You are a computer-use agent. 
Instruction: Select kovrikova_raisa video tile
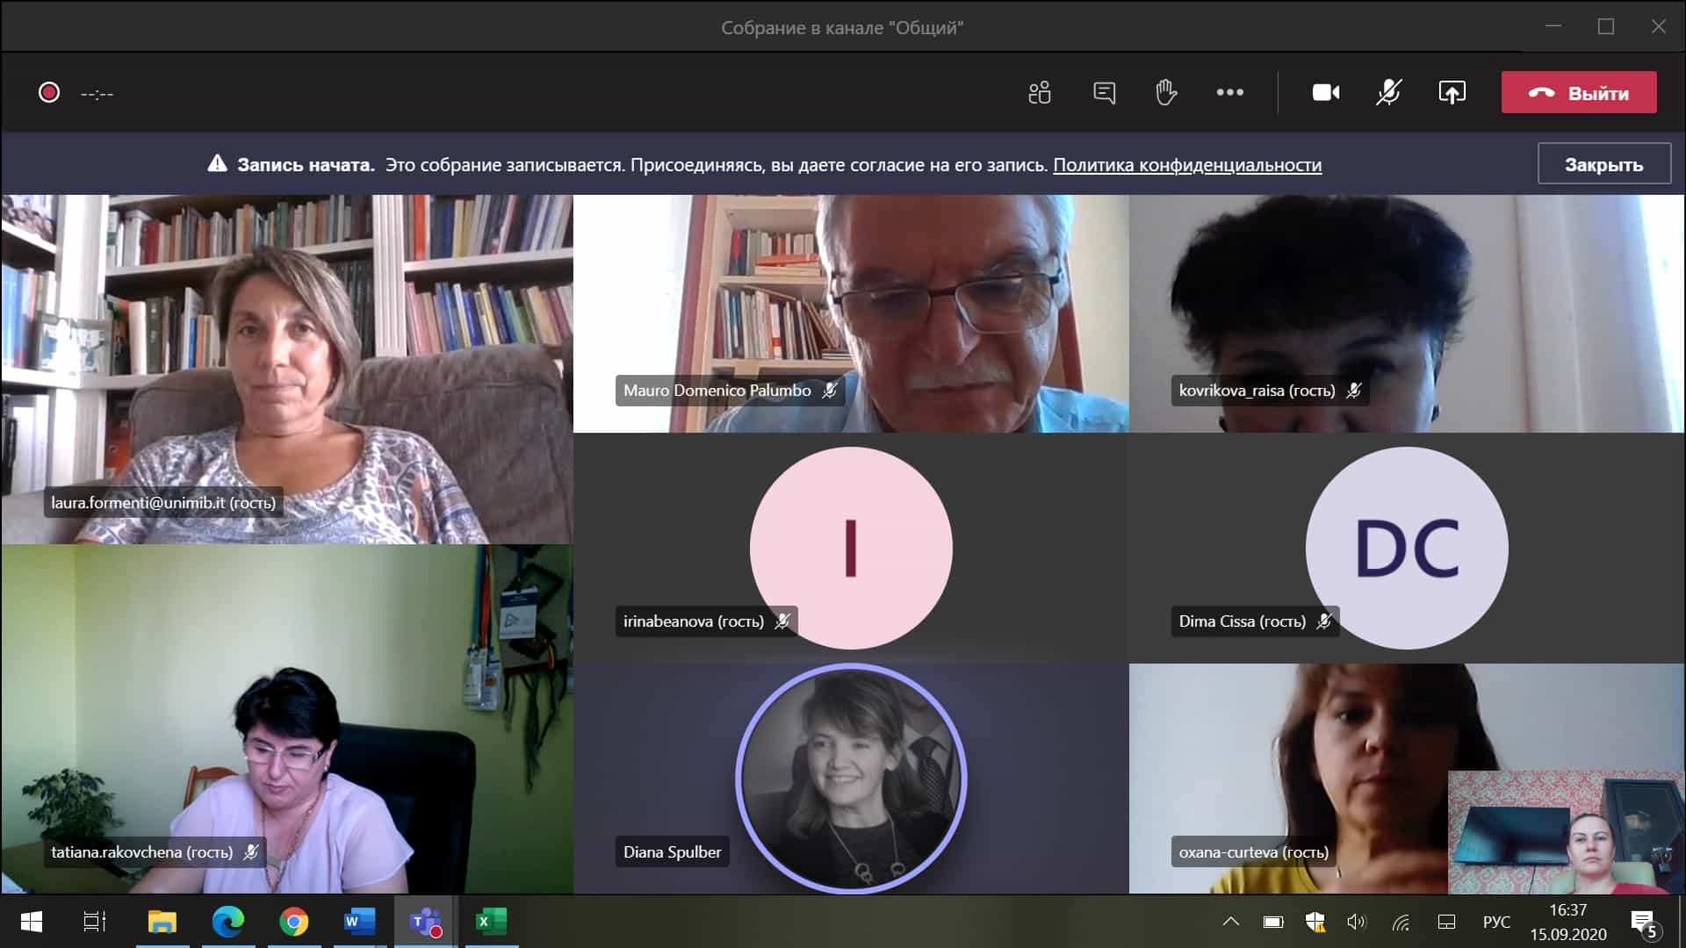click(x=1407, y=313)
